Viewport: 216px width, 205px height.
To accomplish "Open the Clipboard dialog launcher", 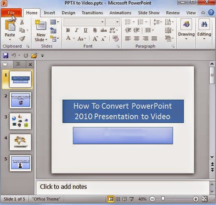I will [28, 46].
